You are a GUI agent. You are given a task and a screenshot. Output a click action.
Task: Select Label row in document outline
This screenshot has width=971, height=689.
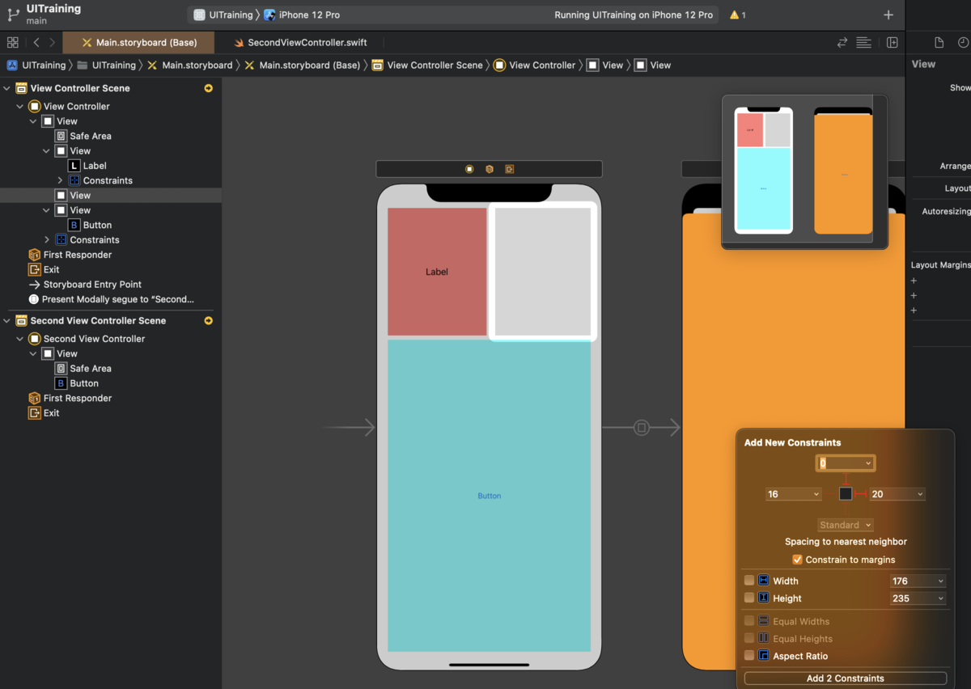pos(110,166)
